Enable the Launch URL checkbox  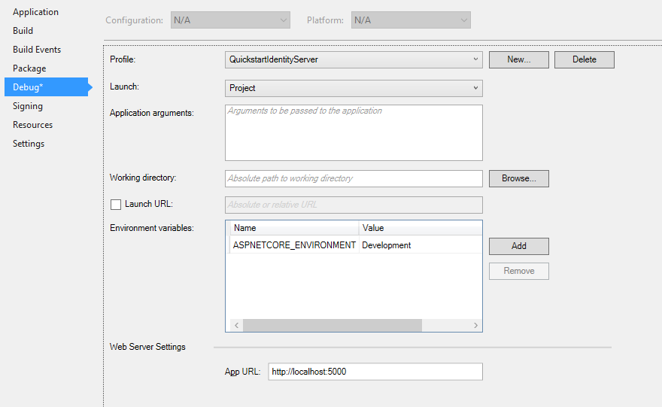(x=116, y=205)
